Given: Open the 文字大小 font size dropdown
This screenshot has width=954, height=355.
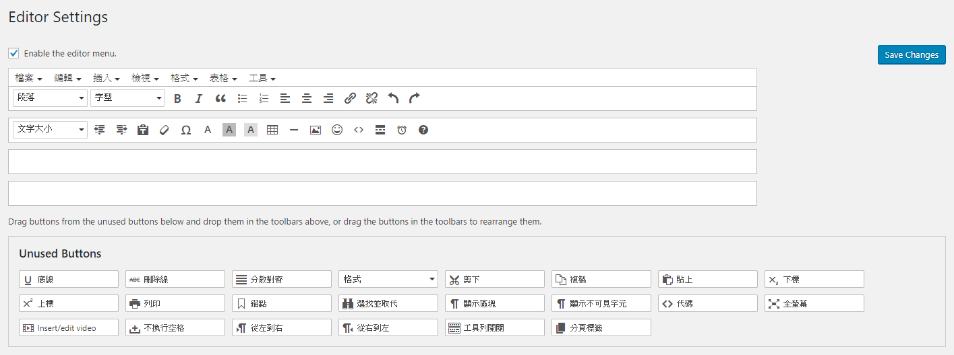Looking at the screenshot, I should pos(50,130).
